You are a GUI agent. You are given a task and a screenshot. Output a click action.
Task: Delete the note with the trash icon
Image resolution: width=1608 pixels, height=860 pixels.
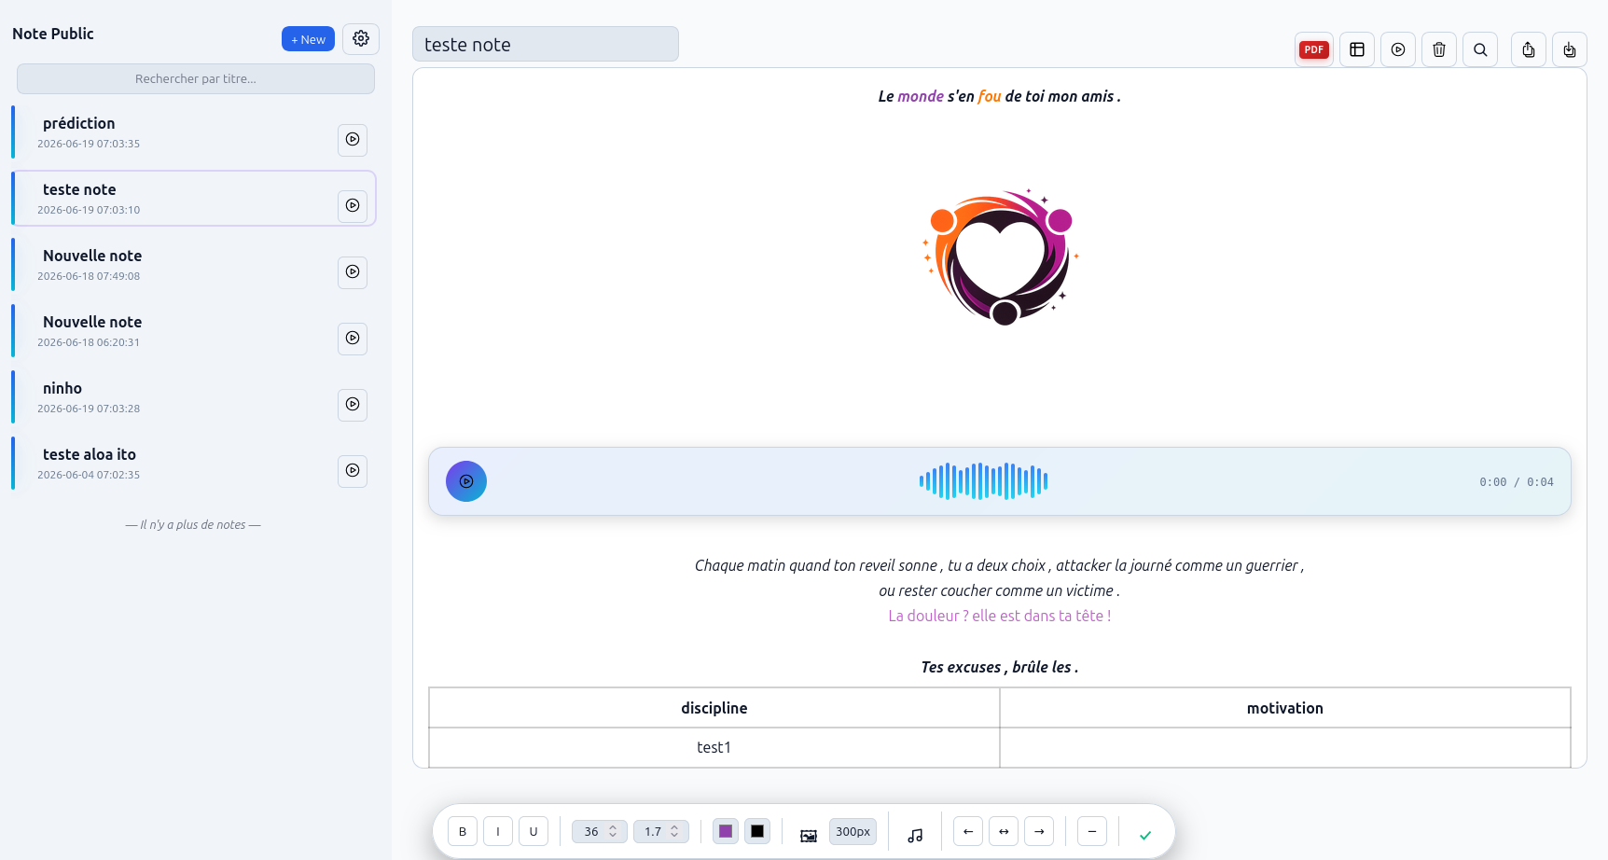[x=1439, y=49]
